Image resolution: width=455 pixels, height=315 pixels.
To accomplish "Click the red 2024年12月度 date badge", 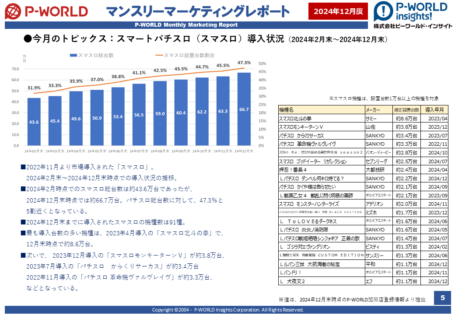I will click(x=338, y=11).
